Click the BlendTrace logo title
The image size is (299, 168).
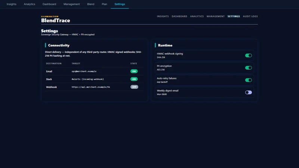click(x=55, y=21)
